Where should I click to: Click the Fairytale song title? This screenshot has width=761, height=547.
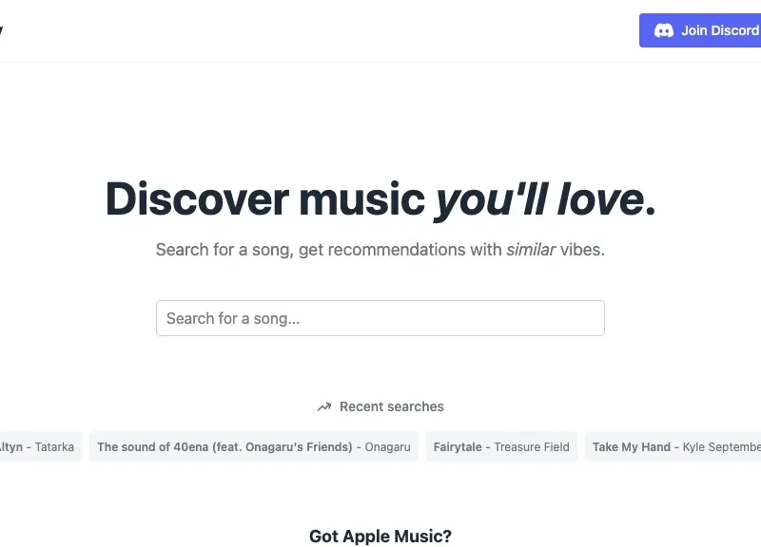click(458, 446)
